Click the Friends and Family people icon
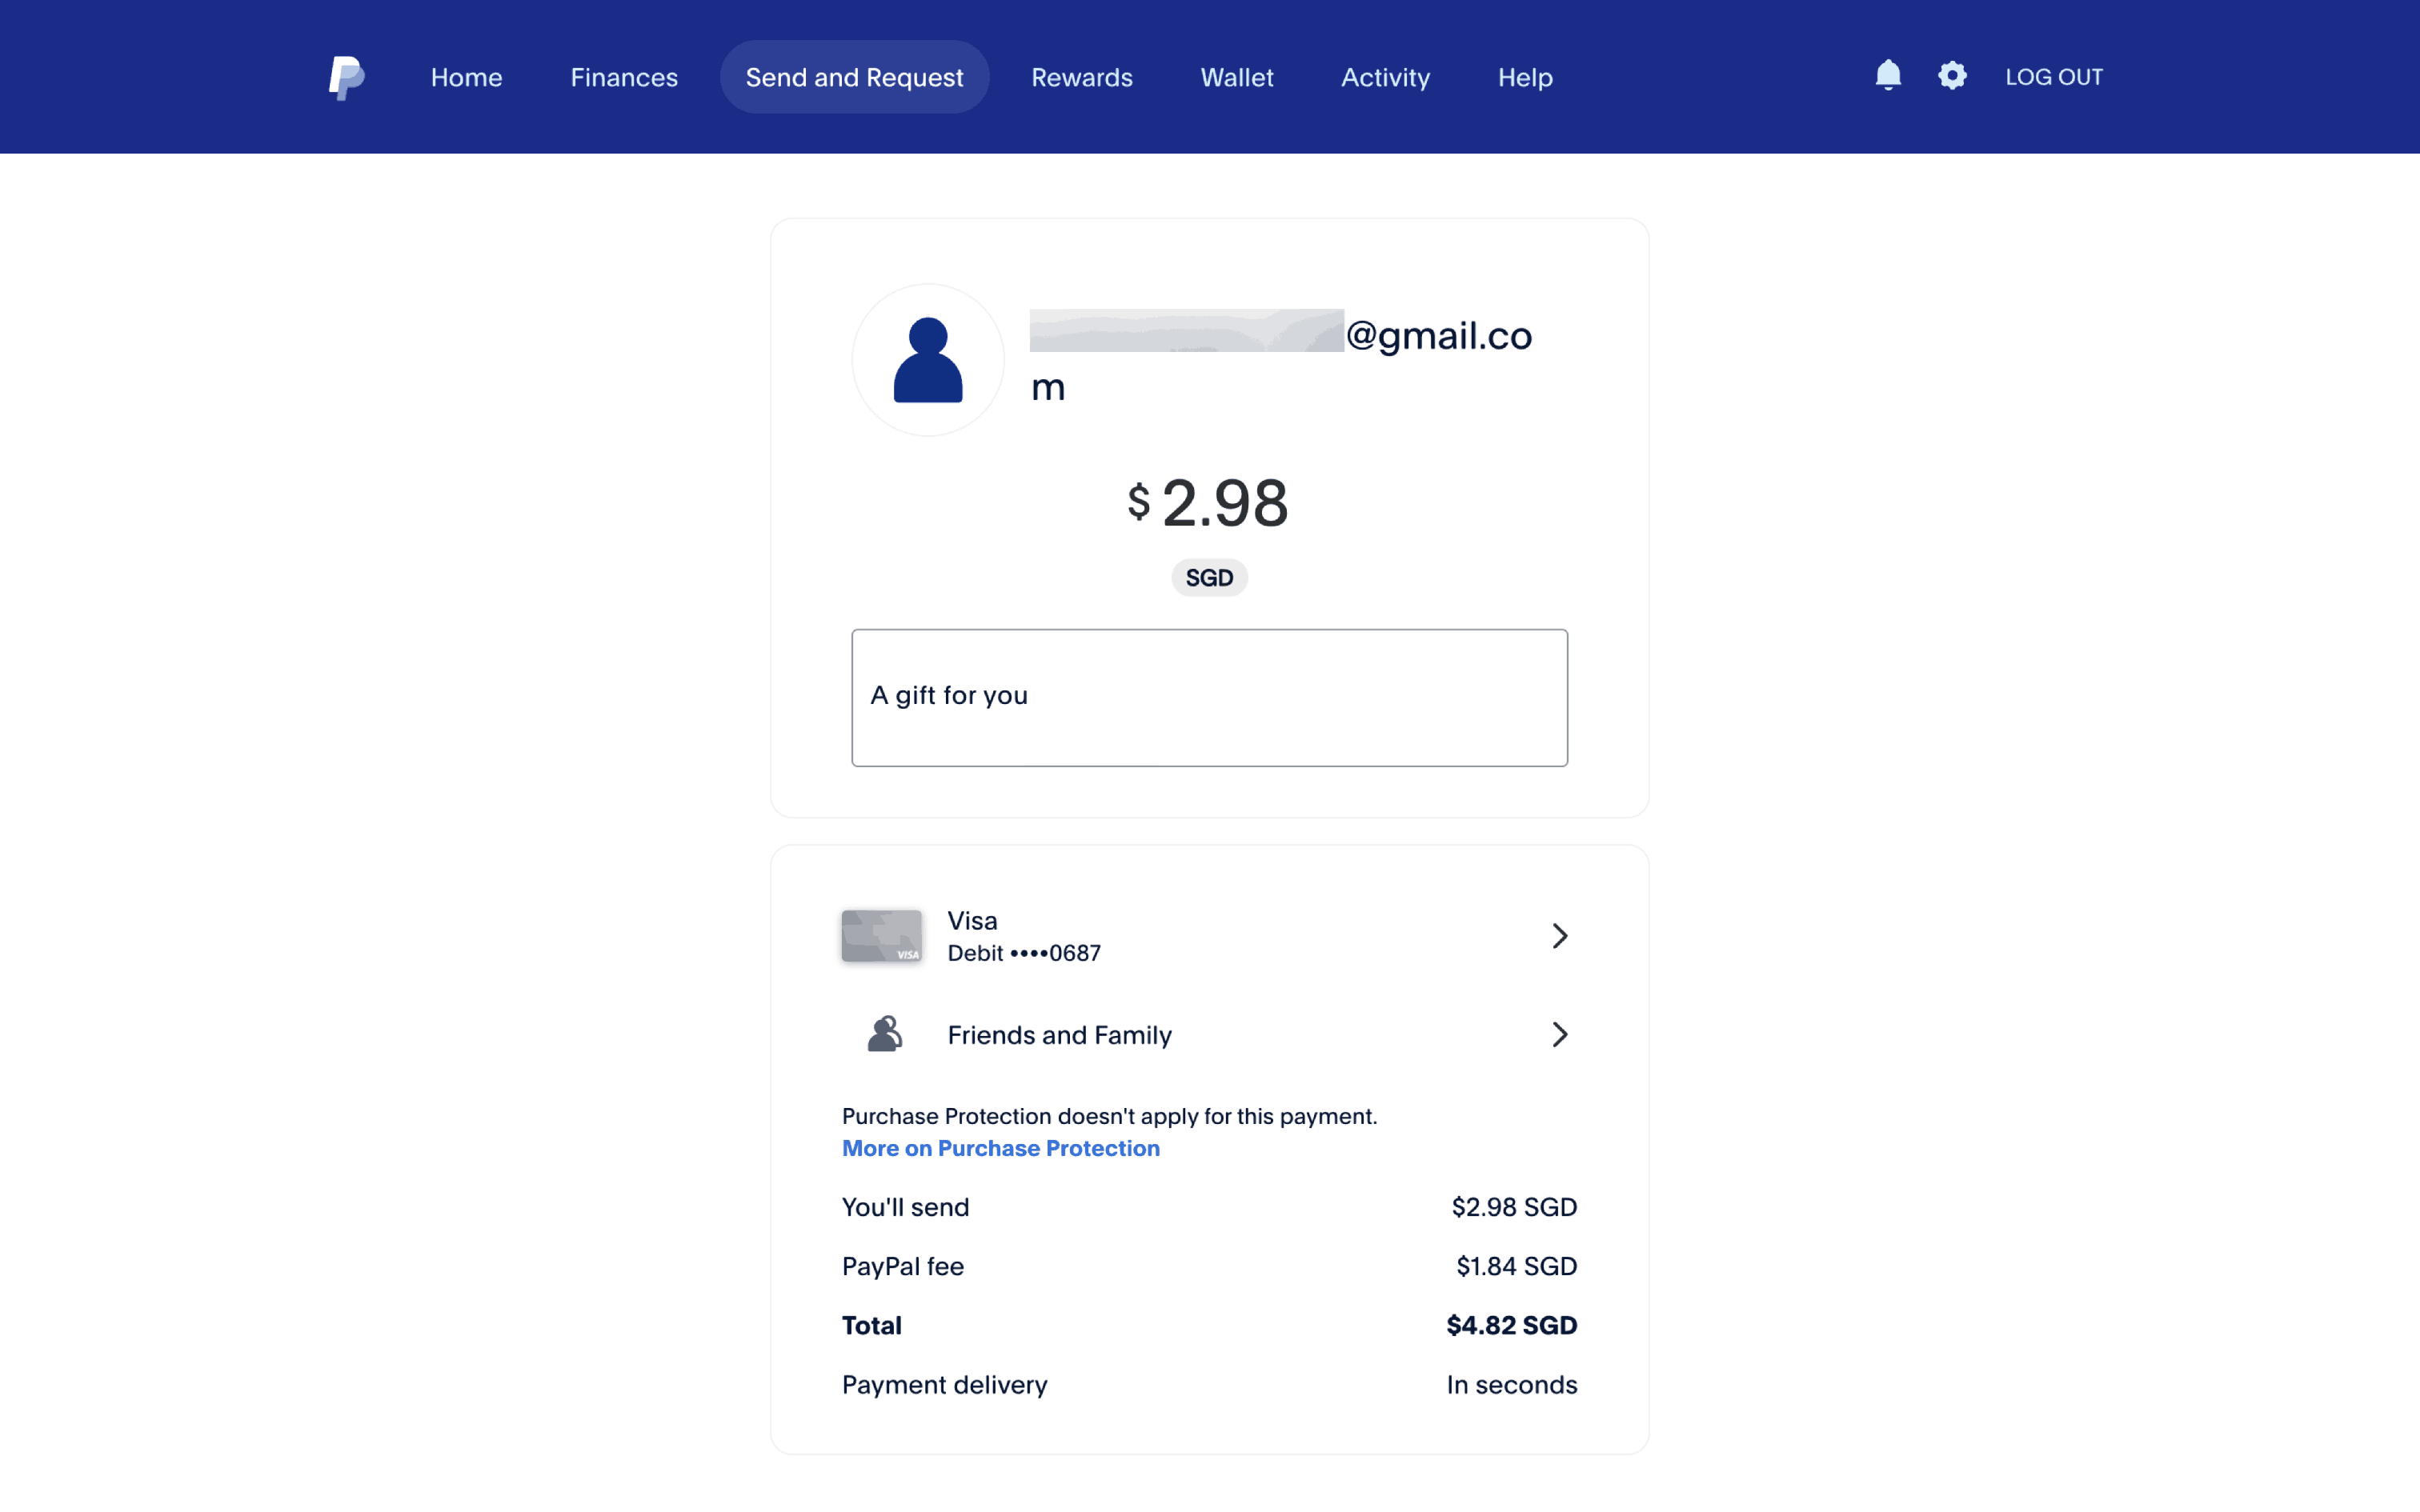 [884, 1034]
